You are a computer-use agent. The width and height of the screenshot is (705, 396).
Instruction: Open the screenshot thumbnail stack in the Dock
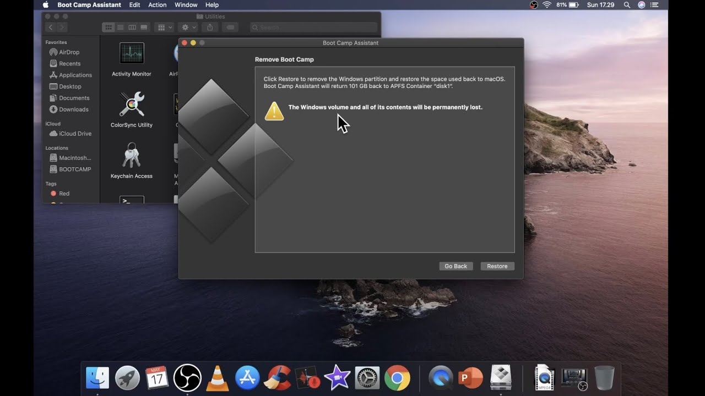click(574, 378)
